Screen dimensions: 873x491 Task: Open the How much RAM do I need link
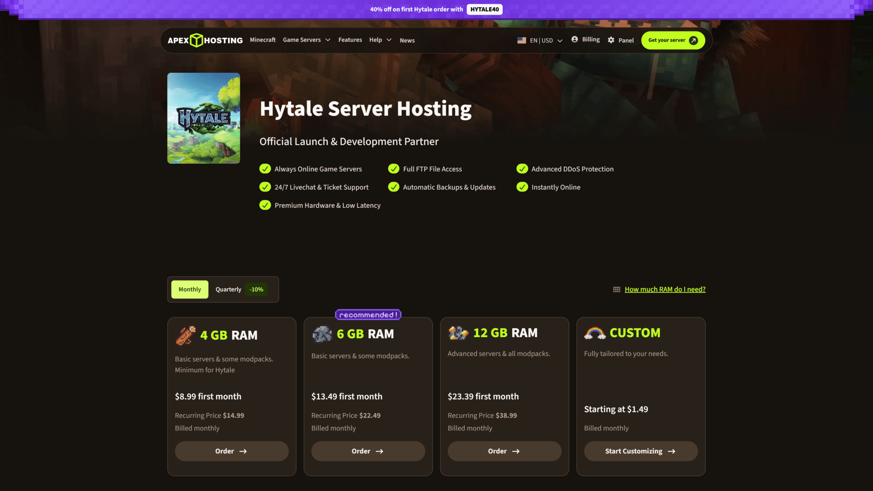coord(665,290)
